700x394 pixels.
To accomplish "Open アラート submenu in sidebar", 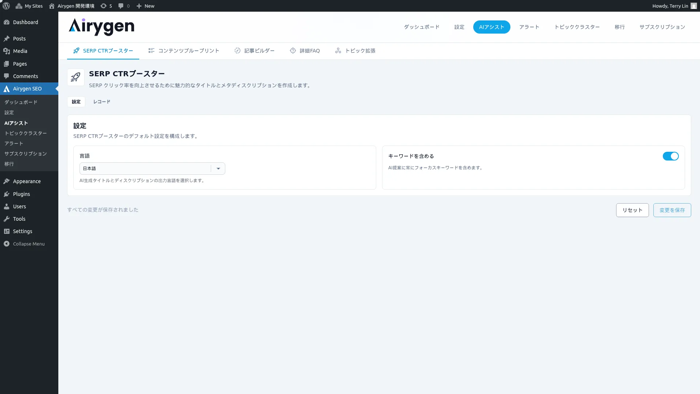I will pyautogui.click(x=14, y=143).
